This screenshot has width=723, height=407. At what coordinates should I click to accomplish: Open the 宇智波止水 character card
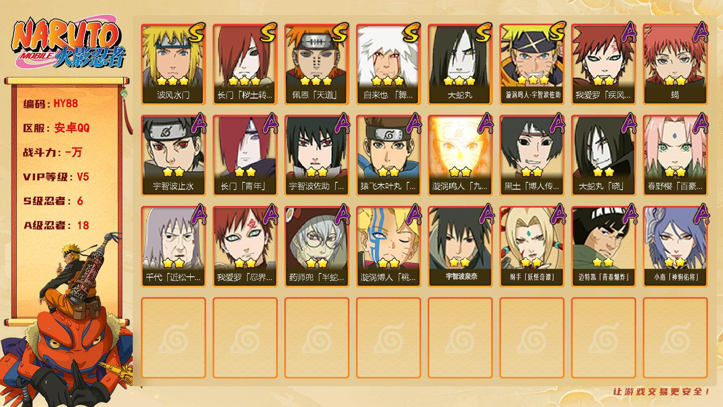[174, 155]
